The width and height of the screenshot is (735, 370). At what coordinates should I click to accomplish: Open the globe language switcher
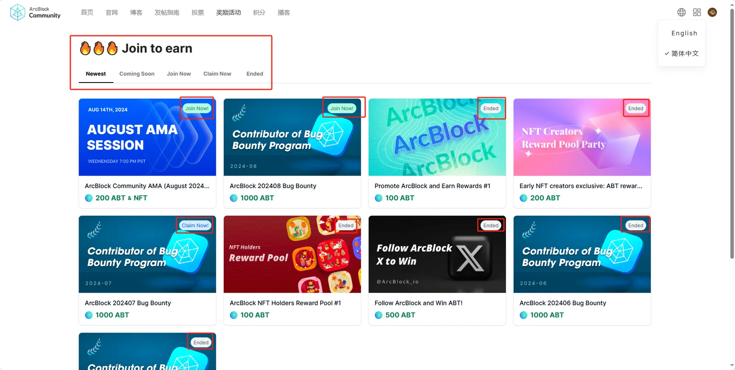(682, 12)
